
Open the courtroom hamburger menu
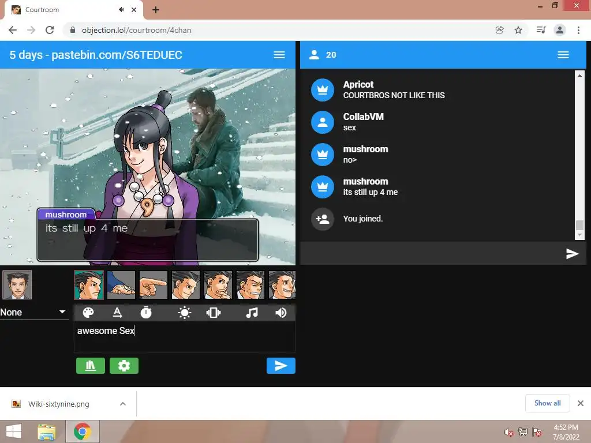pyautogui.click(x=279, y=55)
